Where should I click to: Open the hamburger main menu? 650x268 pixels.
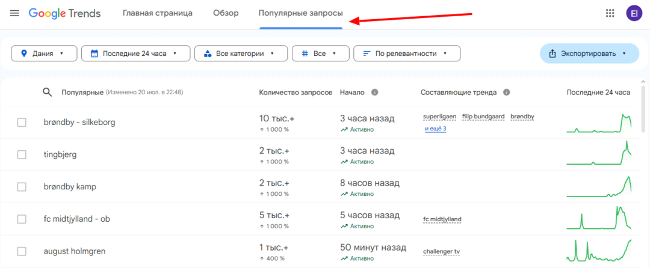14,13
